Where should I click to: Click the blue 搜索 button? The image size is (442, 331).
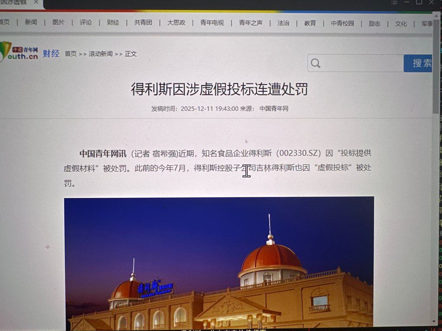click(x=418, y=63)
